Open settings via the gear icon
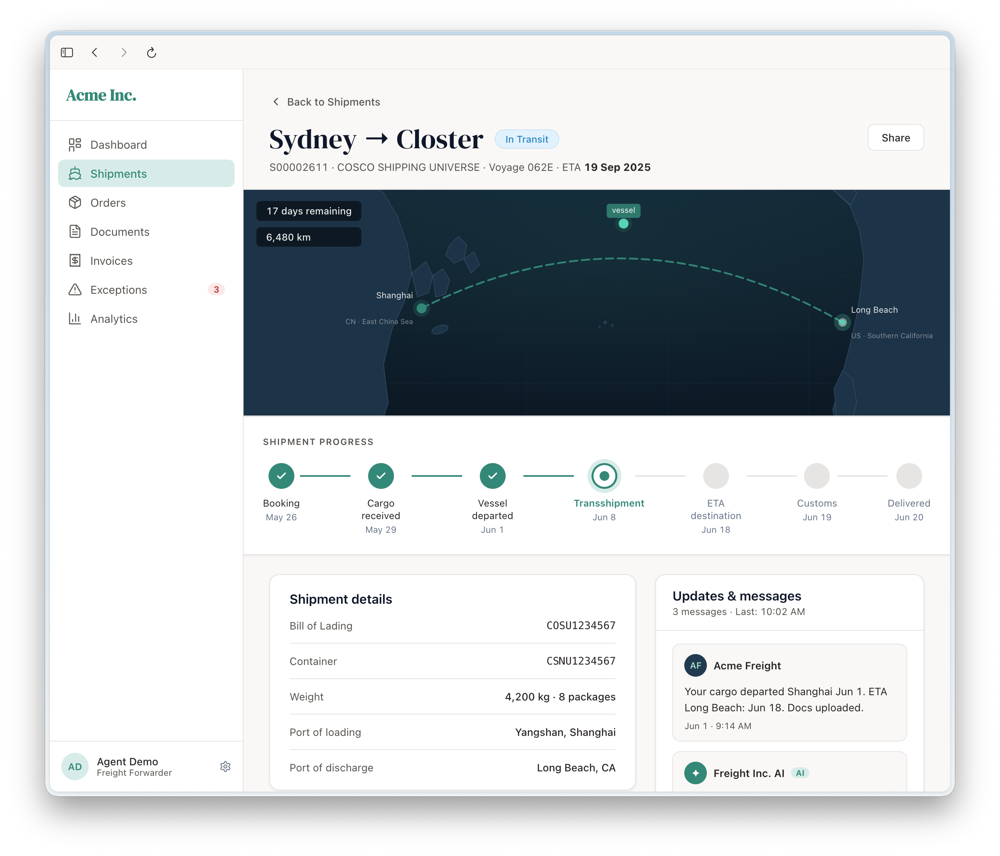This screenshot has width=1000, height=856. tap(225, 766)
